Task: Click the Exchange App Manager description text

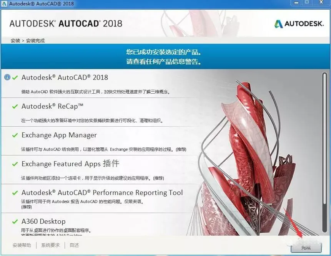Action: 104,149
